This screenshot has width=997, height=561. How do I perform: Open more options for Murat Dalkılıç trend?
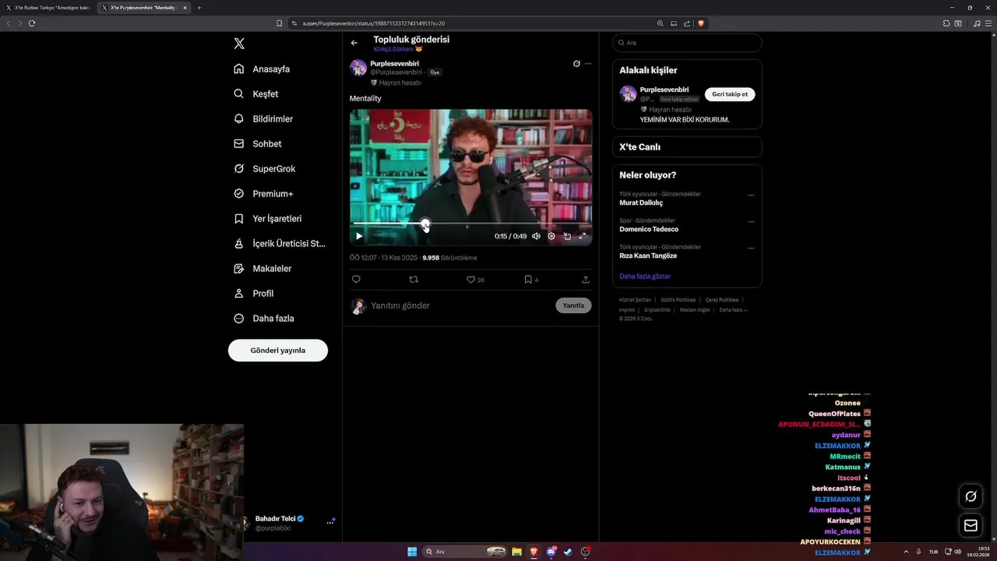[x=751, y=196]
